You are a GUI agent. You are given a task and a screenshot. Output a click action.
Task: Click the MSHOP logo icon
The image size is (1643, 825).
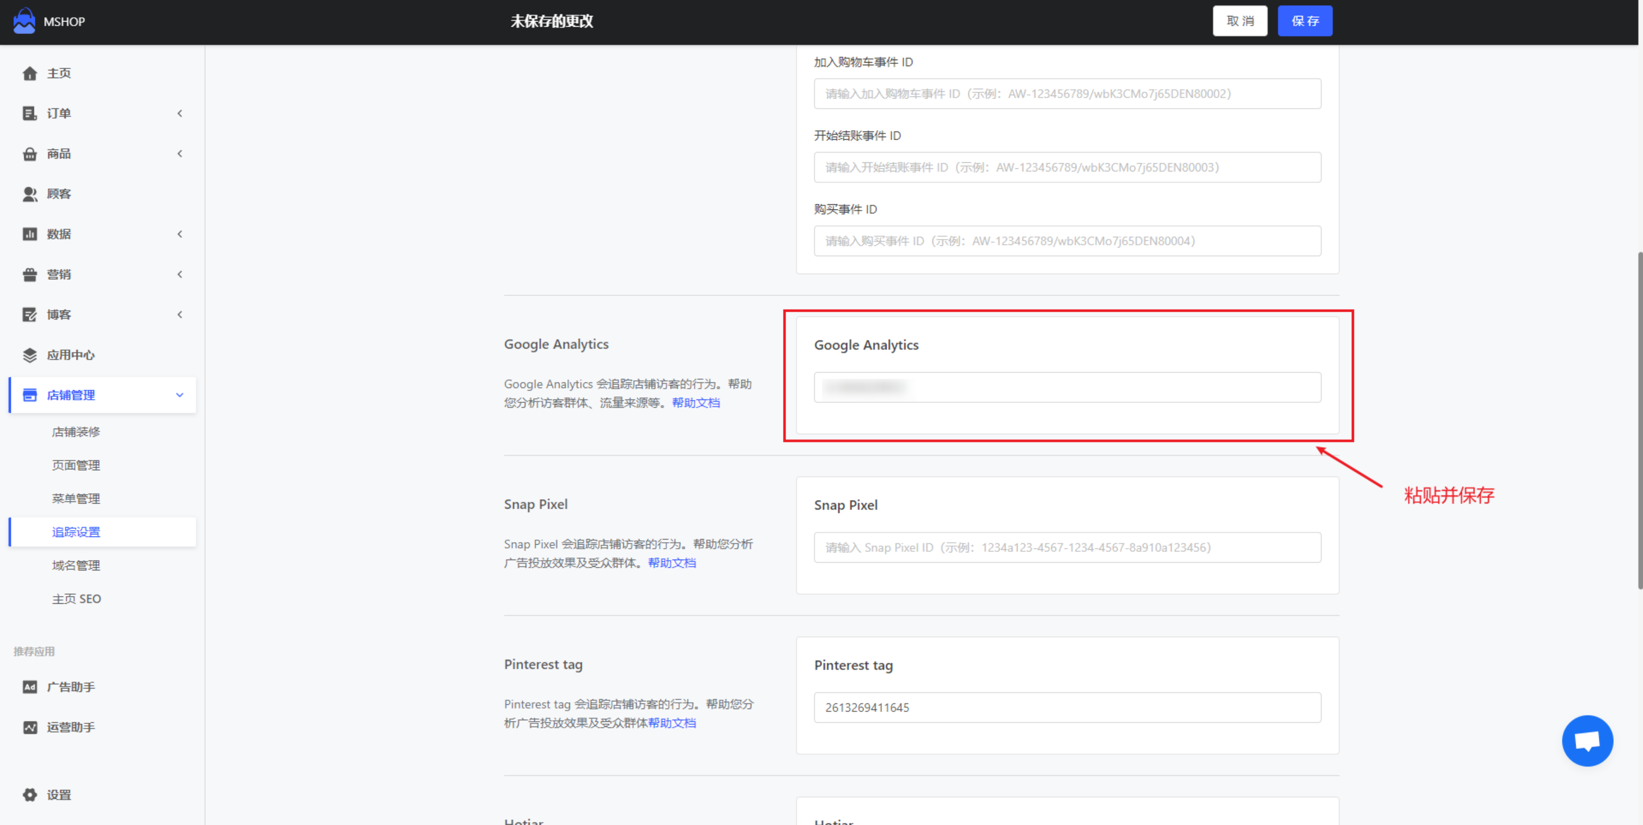[x=24, y=21]
